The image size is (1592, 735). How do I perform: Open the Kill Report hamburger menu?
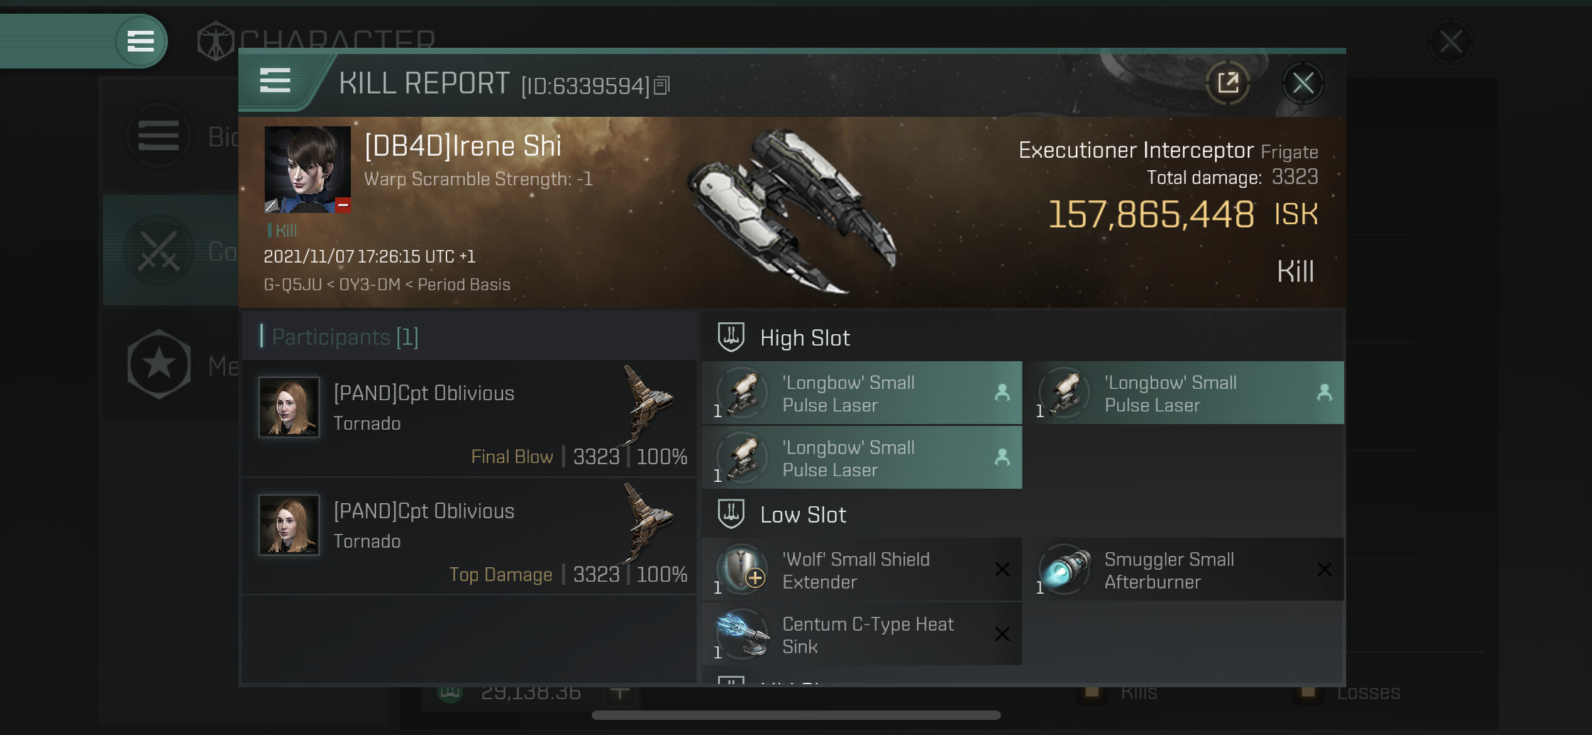click(275, 80)
